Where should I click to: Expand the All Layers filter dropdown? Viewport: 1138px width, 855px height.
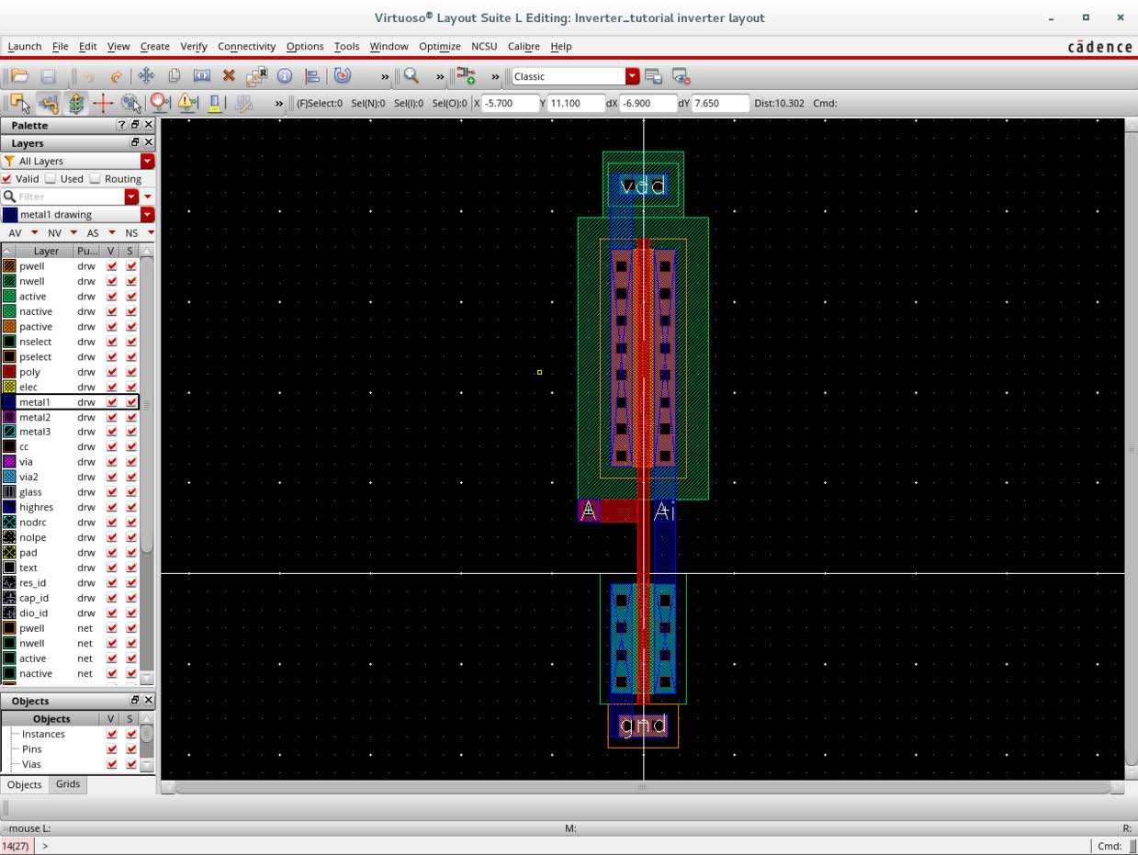147,161
